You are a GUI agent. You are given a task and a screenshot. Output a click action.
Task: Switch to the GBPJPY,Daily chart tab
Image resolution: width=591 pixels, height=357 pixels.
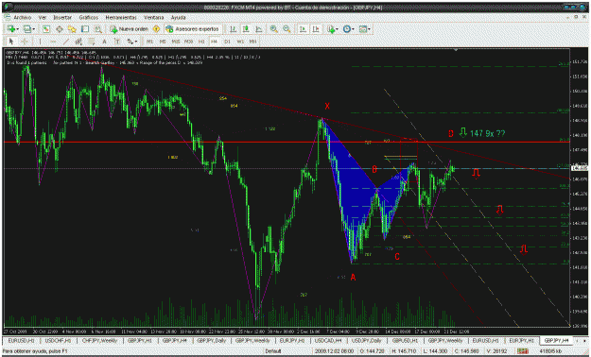tap(212, 340)
